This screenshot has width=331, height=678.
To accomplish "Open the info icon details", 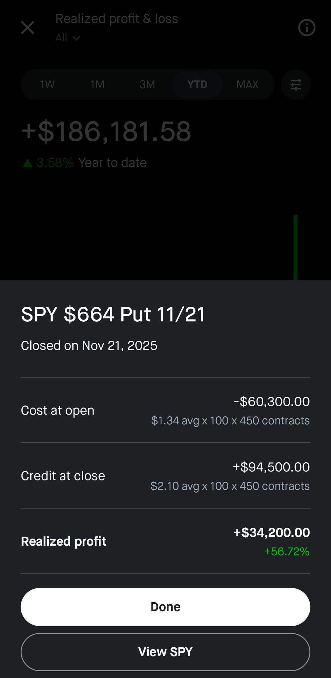I will pyautogui.click(x=306, y=28).
